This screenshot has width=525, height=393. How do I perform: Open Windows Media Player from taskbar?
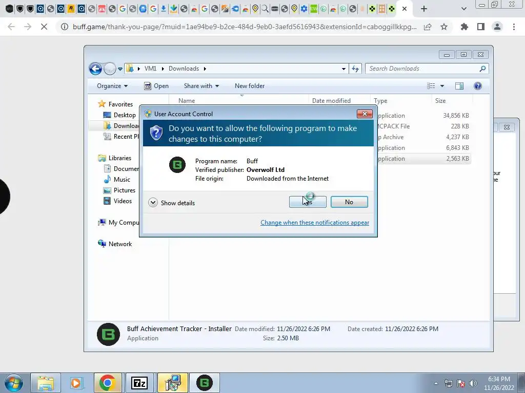[76, 383]
